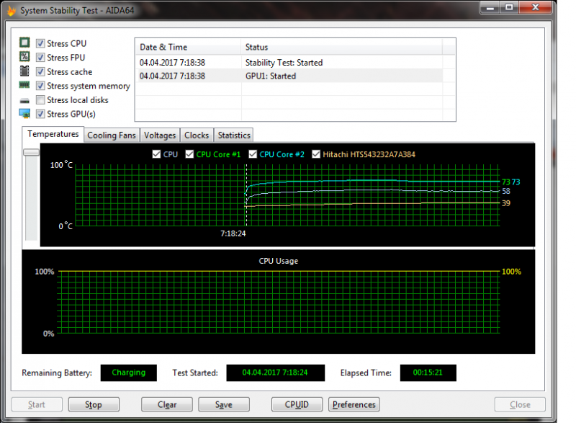Click the CPU chip icon beside Stress CPU

[x=24, y=44]
